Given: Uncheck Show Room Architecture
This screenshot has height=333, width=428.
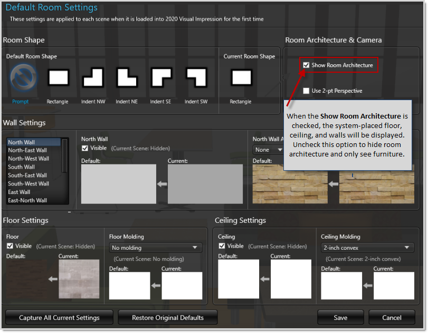Looking at the screenshot, I should pyautogui.click(x=306, y=65).
